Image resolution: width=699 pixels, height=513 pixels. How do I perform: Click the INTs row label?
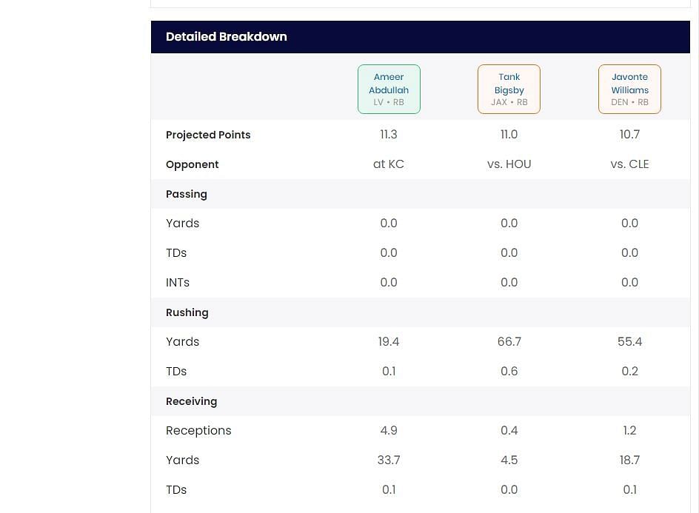[x=178, y=283]
